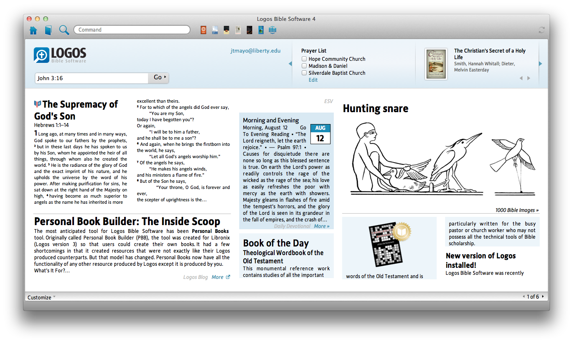573x343 pixels.
Task: Open the black and cream book shortcut
Action: click(226, 30)
